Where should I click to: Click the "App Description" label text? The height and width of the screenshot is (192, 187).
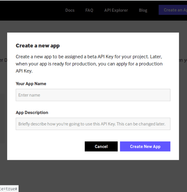click(32, 113)
